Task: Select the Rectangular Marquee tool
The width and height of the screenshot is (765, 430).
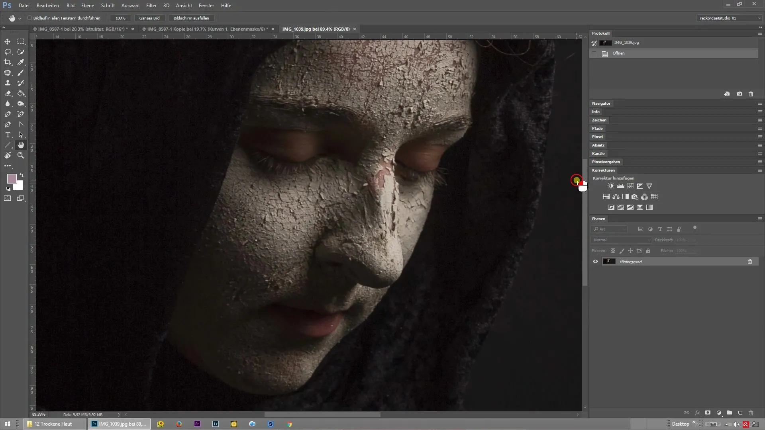Action: (21, 41)
